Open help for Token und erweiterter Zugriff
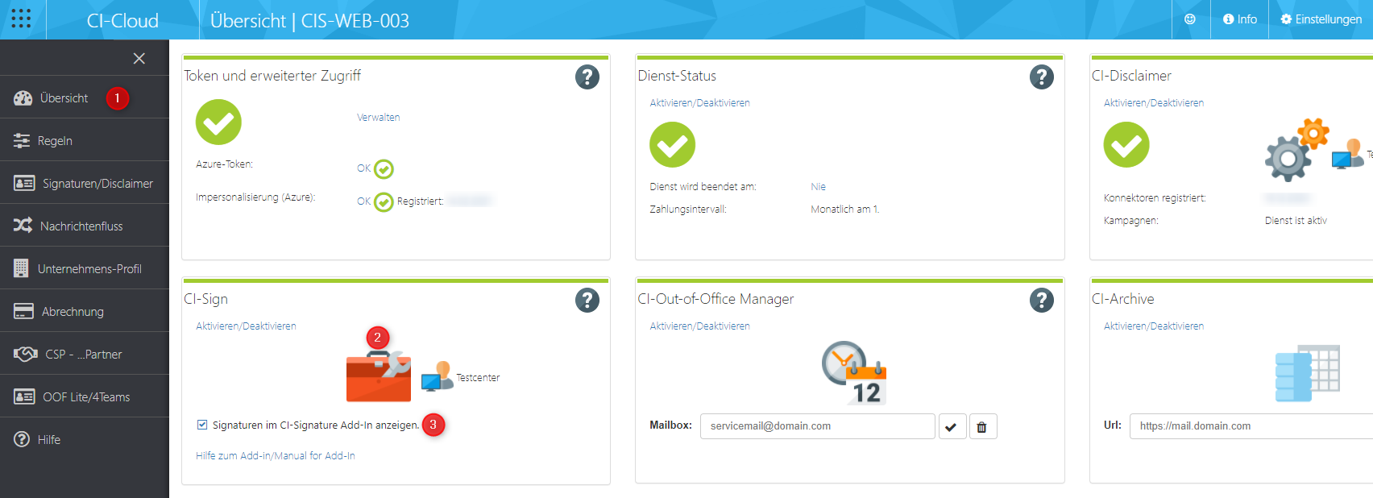 (x=587, y=77)
